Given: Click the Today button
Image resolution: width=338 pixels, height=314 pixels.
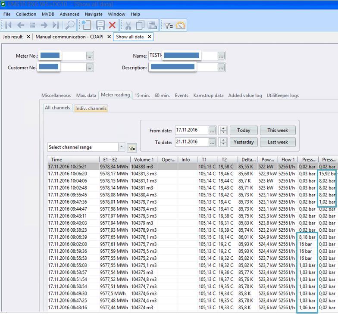Looking at the screenshot, I should [244, 130].
